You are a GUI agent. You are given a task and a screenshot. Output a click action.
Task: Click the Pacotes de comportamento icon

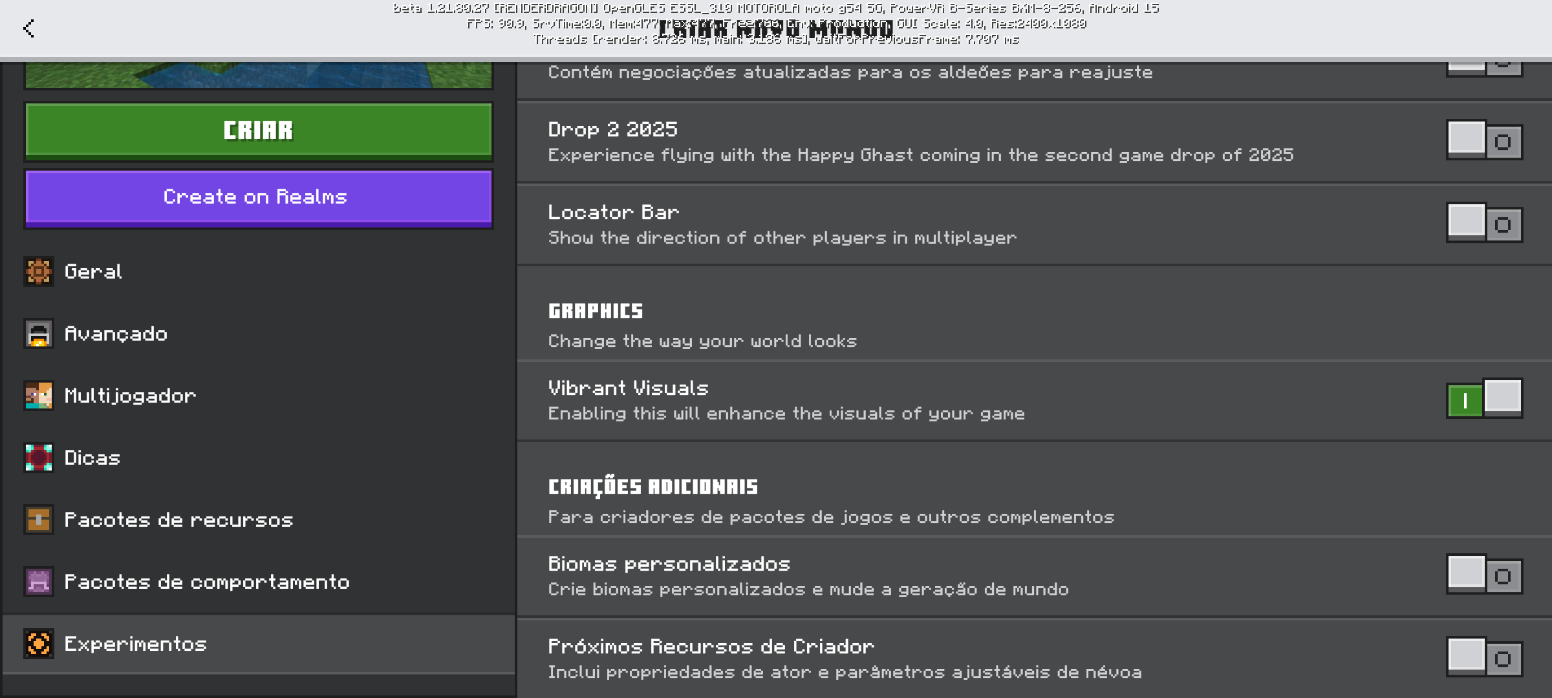click(39, 582)
